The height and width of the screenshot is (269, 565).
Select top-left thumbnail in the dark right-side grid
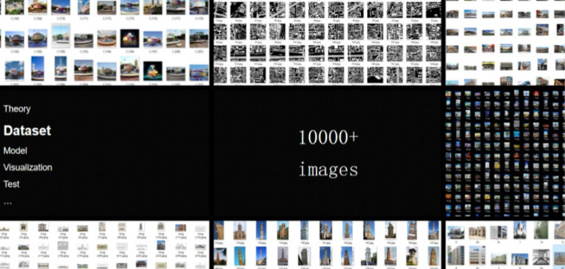[449, 94]
